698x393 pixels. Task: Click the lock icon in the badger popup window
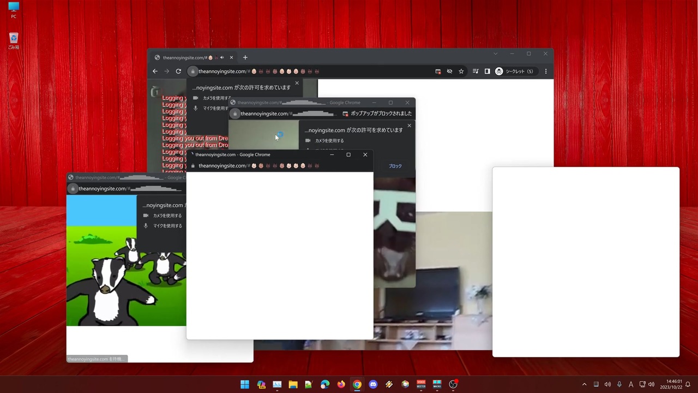coord(73,189)
